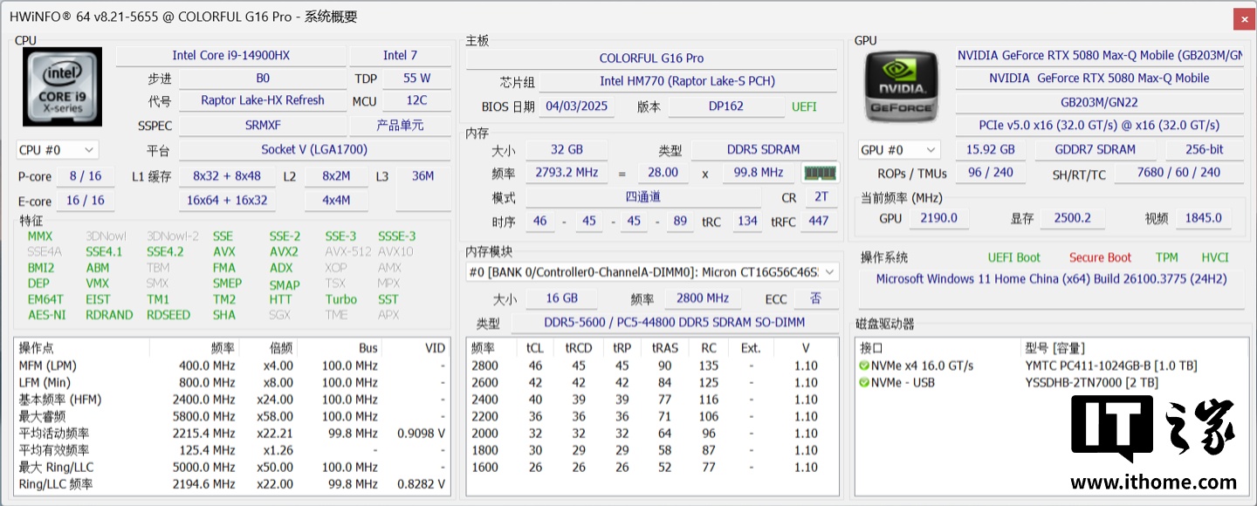Click the 操作点 column header
The height and width of the screenshot is (506, 1257).
point(37,348)
